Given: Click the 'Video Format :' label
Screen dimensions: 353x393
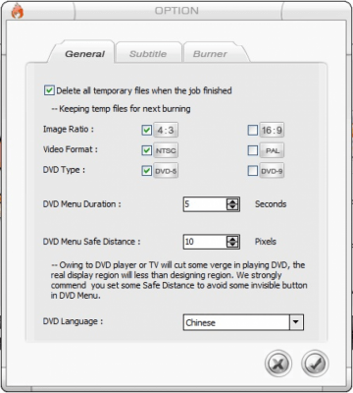Looking at the screenshot, I should (71, 149).
